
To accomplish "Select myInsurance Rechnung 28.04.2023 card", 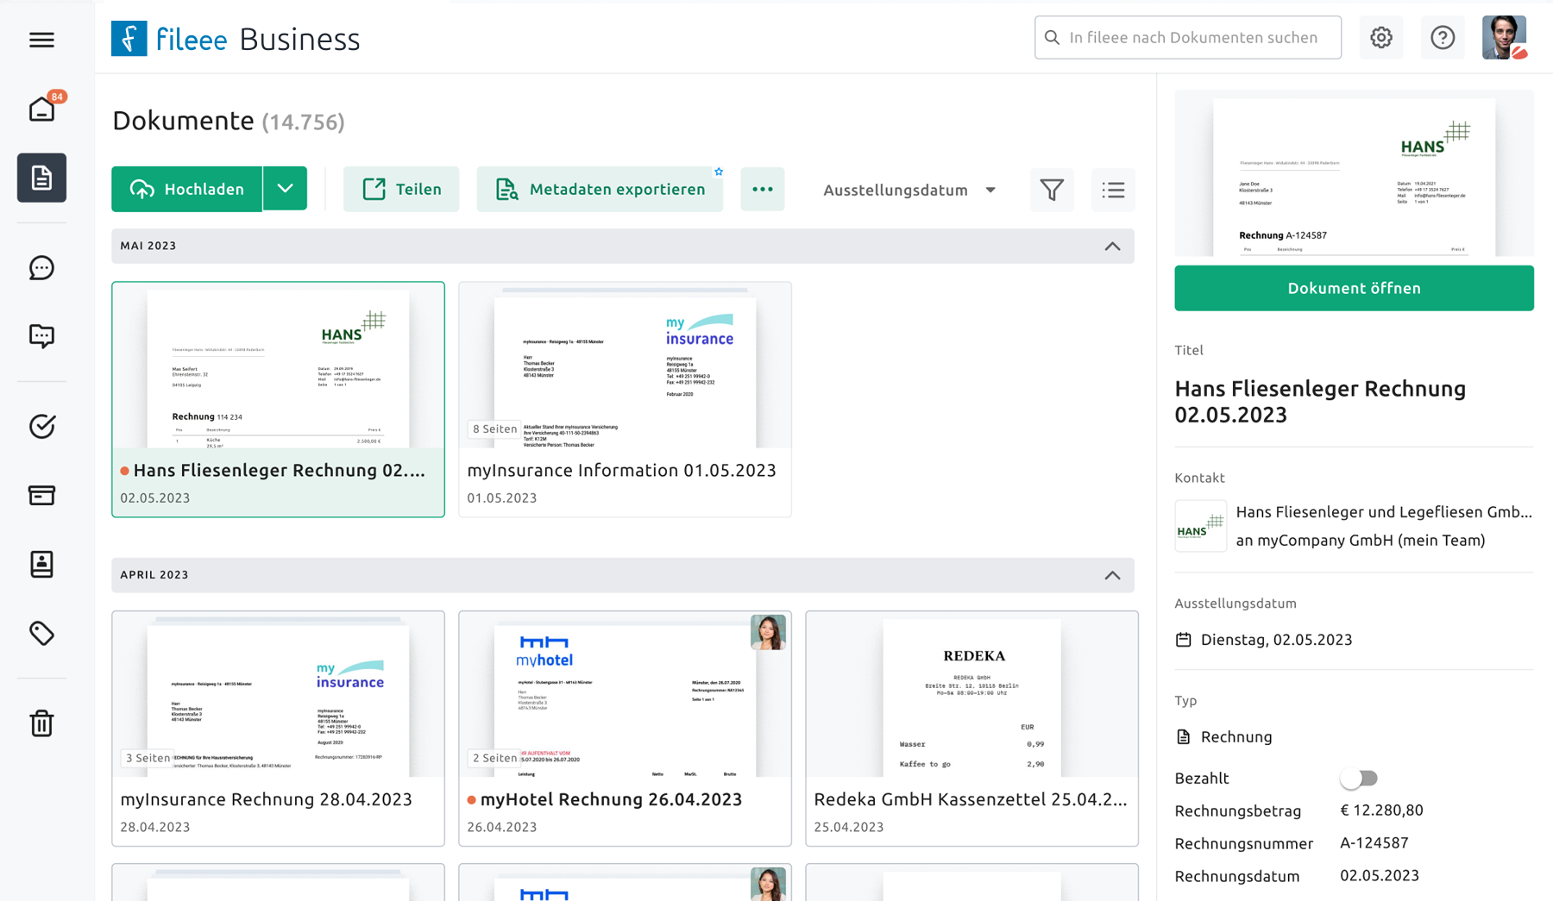I will 278,729.
